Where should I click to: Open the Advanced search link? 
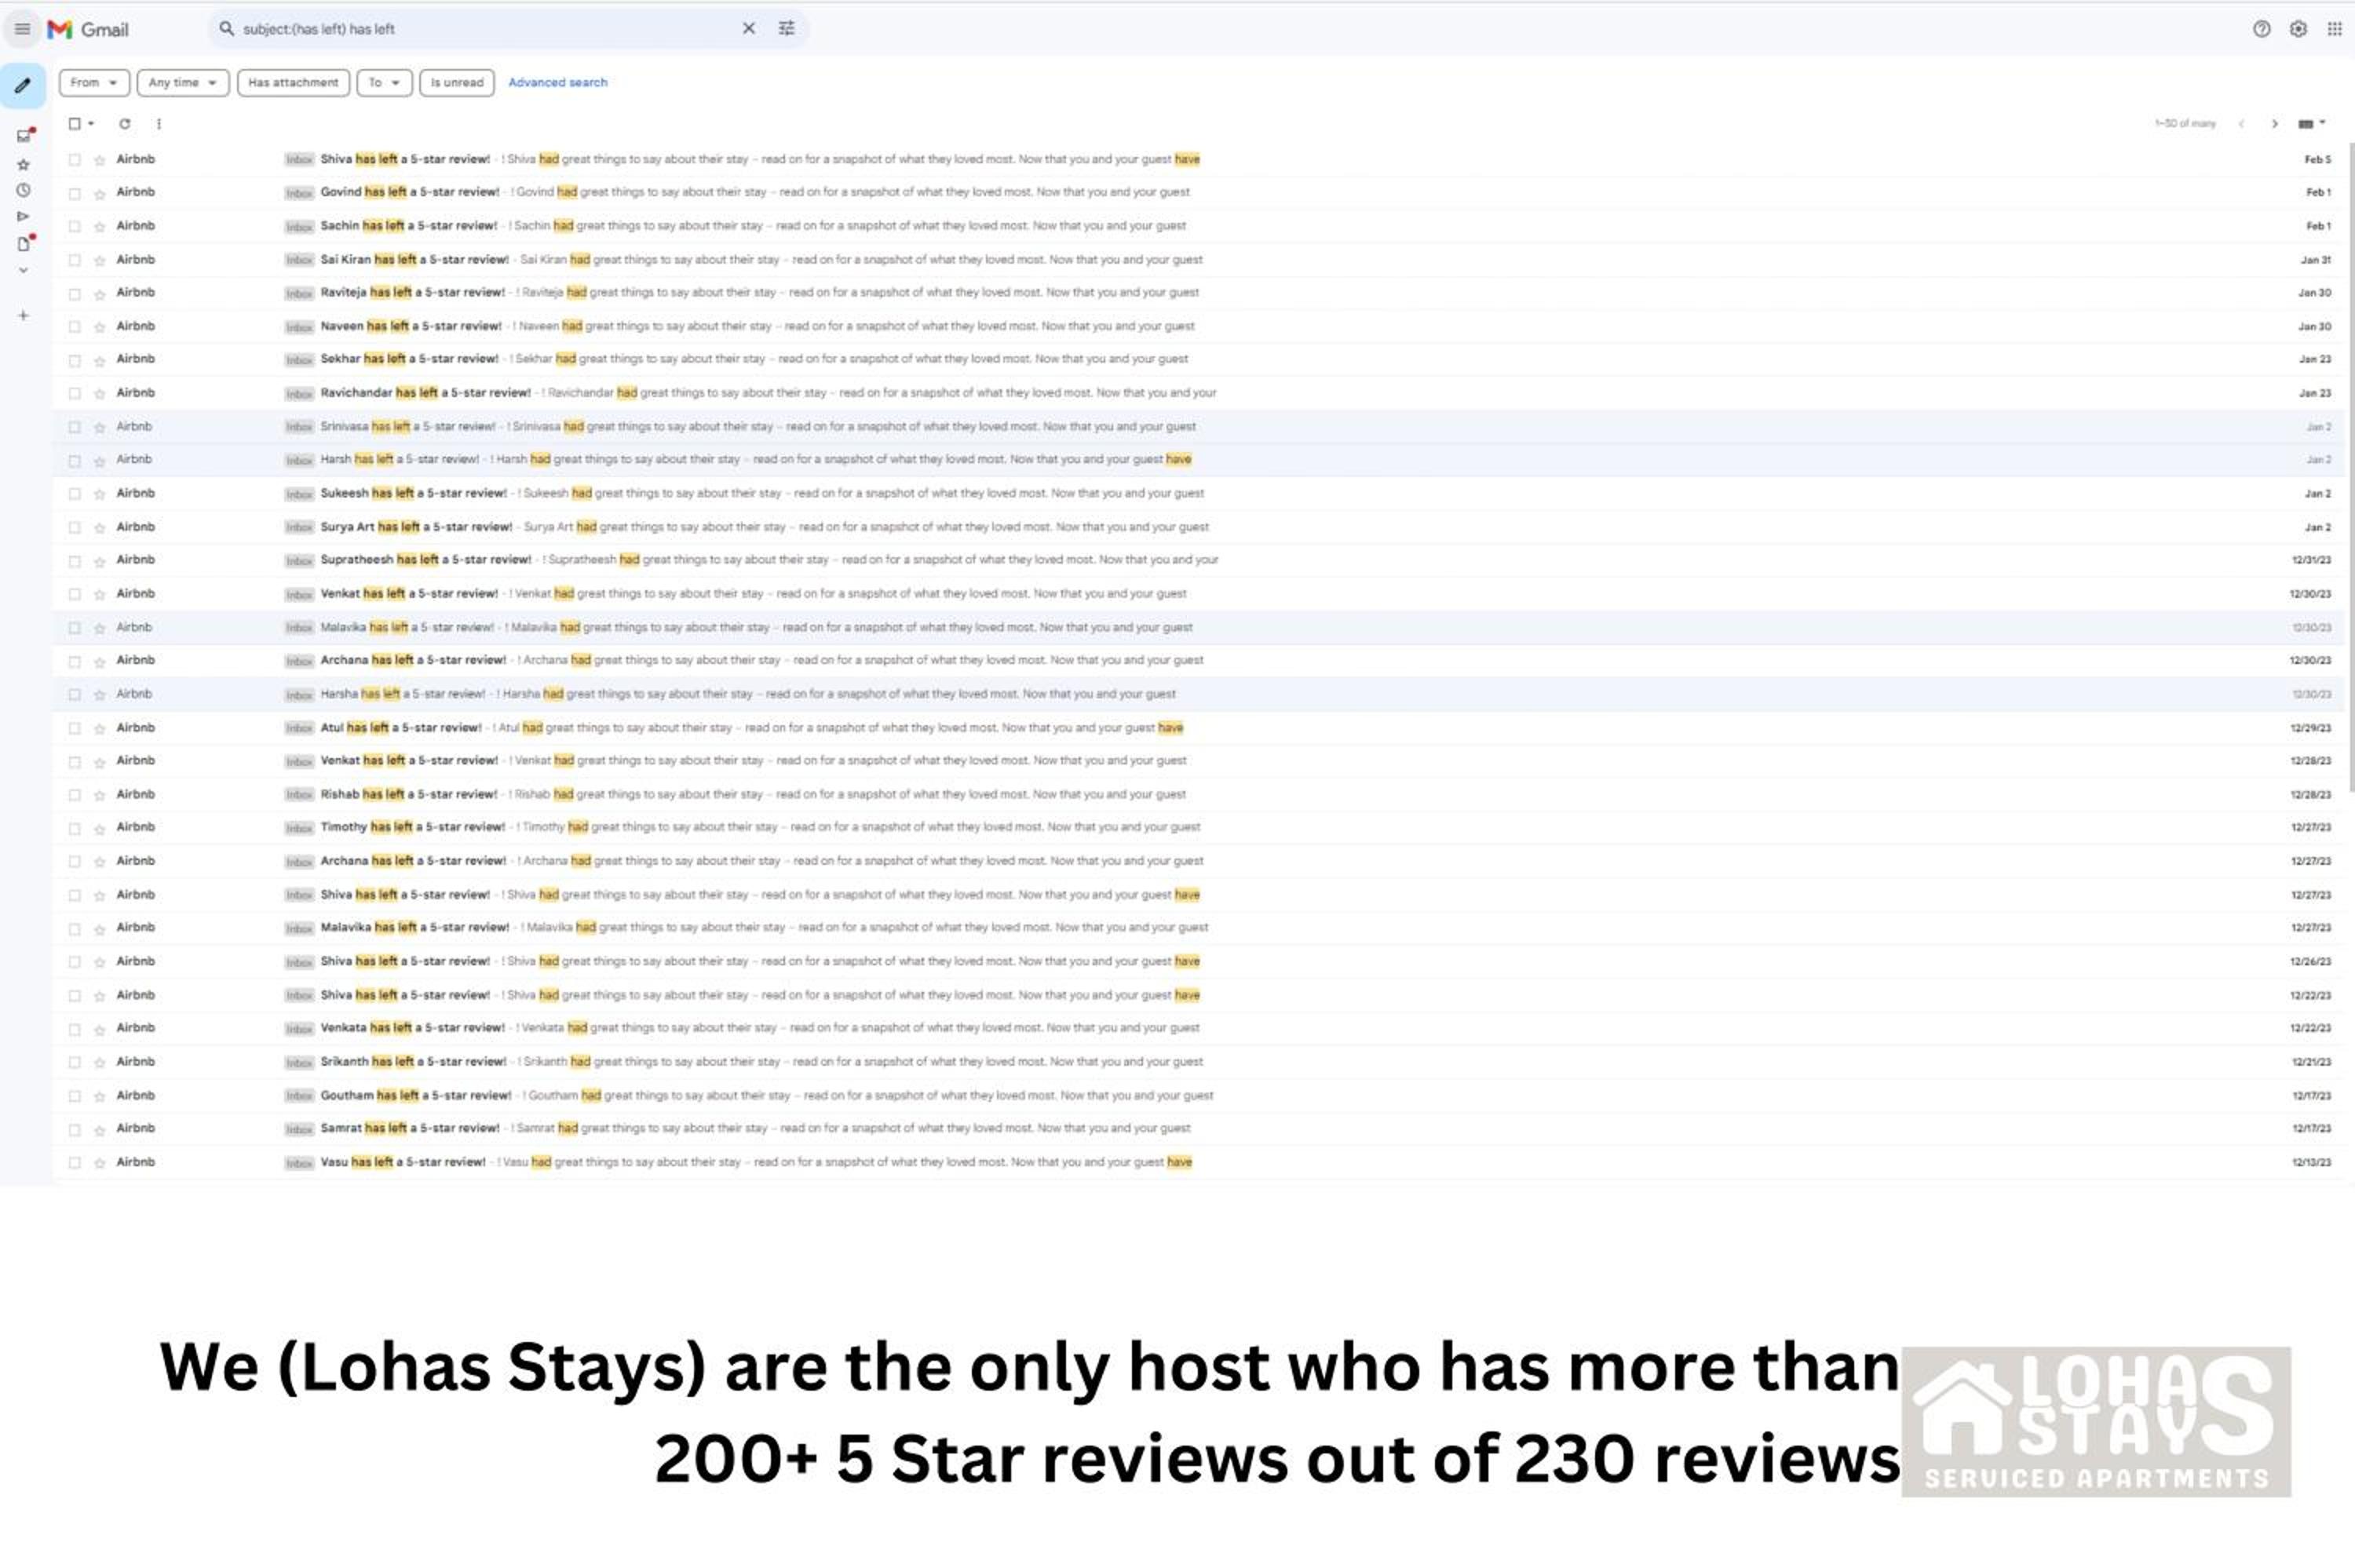click(558, 83)
